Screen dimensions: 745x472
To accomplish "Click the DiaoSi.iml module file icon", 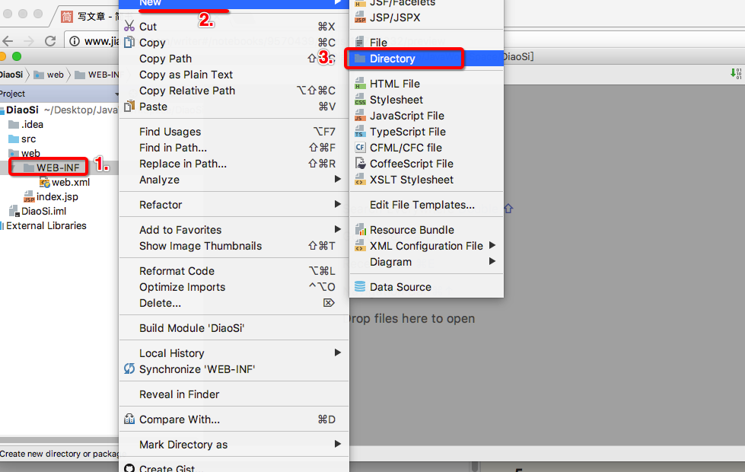I will pos(14,211).
